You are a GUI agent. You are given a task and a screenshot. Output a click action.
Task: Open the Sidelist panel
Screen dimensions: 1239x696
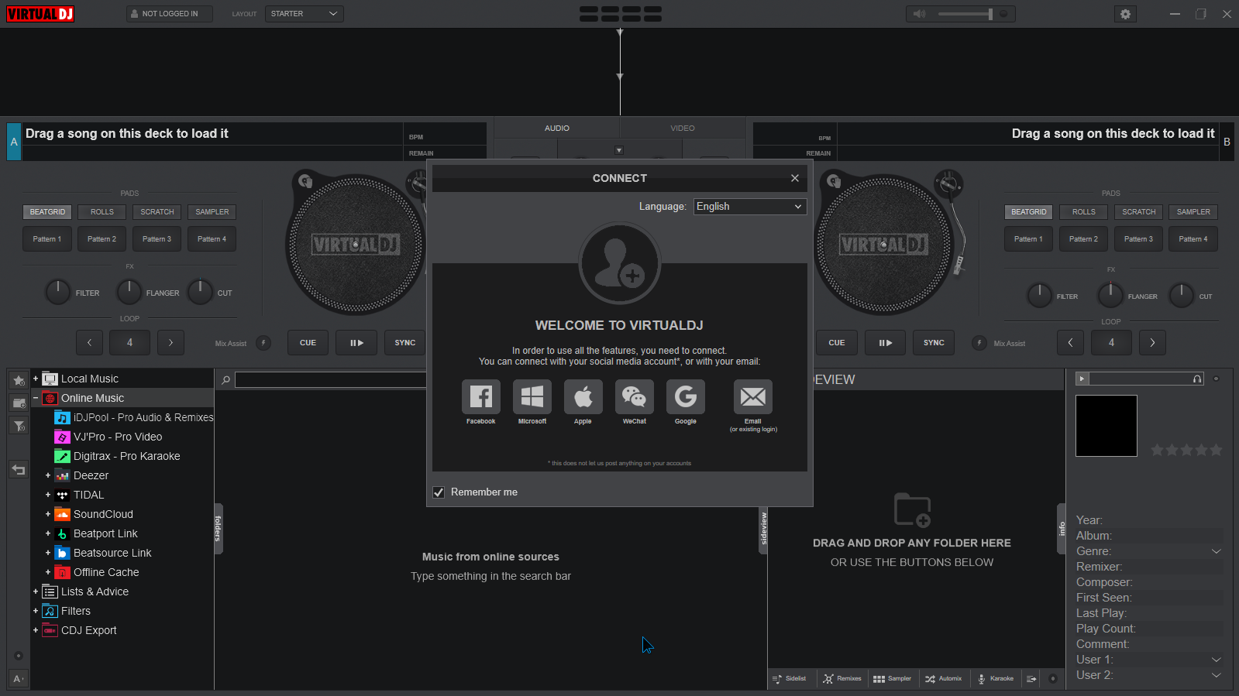[x=790, y=679]
